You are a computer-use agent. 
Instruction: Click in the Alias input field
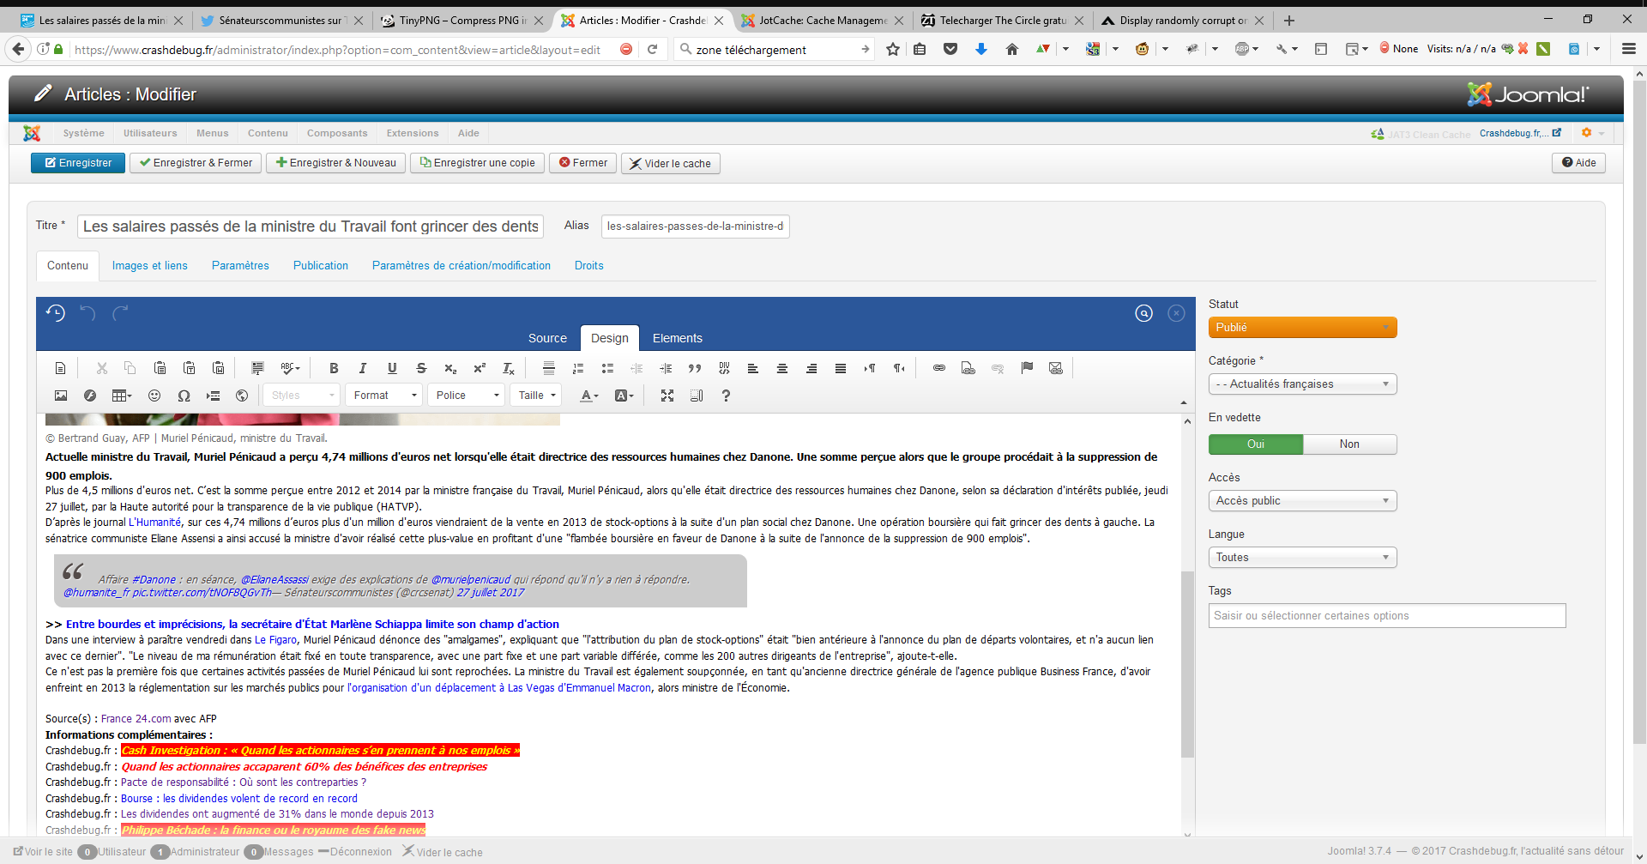coord(696,227)
